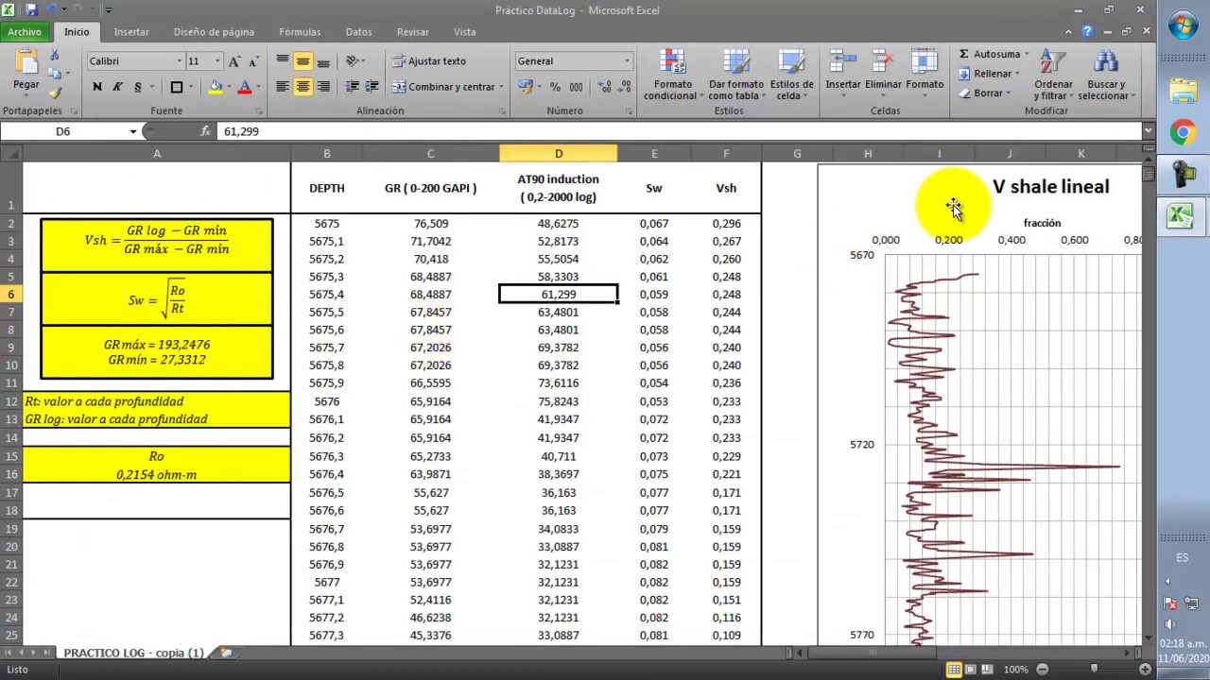Apply thousands separator 000 style

tap(577, 87)
